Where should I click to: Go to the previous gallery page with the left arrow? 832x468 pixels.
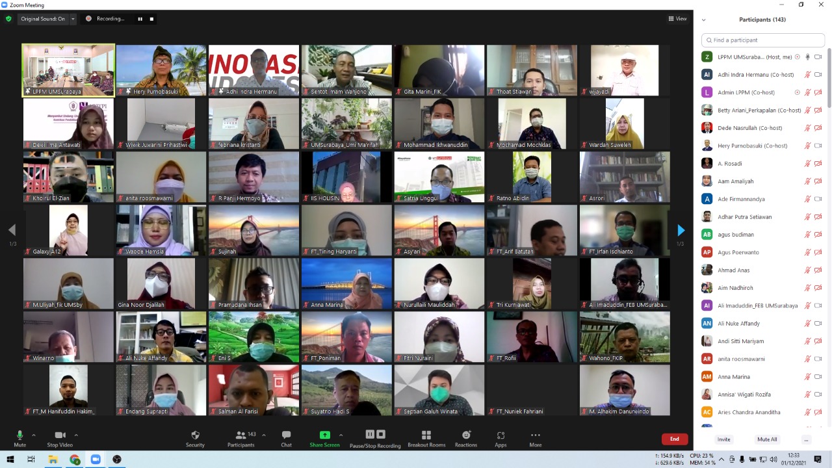tap(12, 230)
